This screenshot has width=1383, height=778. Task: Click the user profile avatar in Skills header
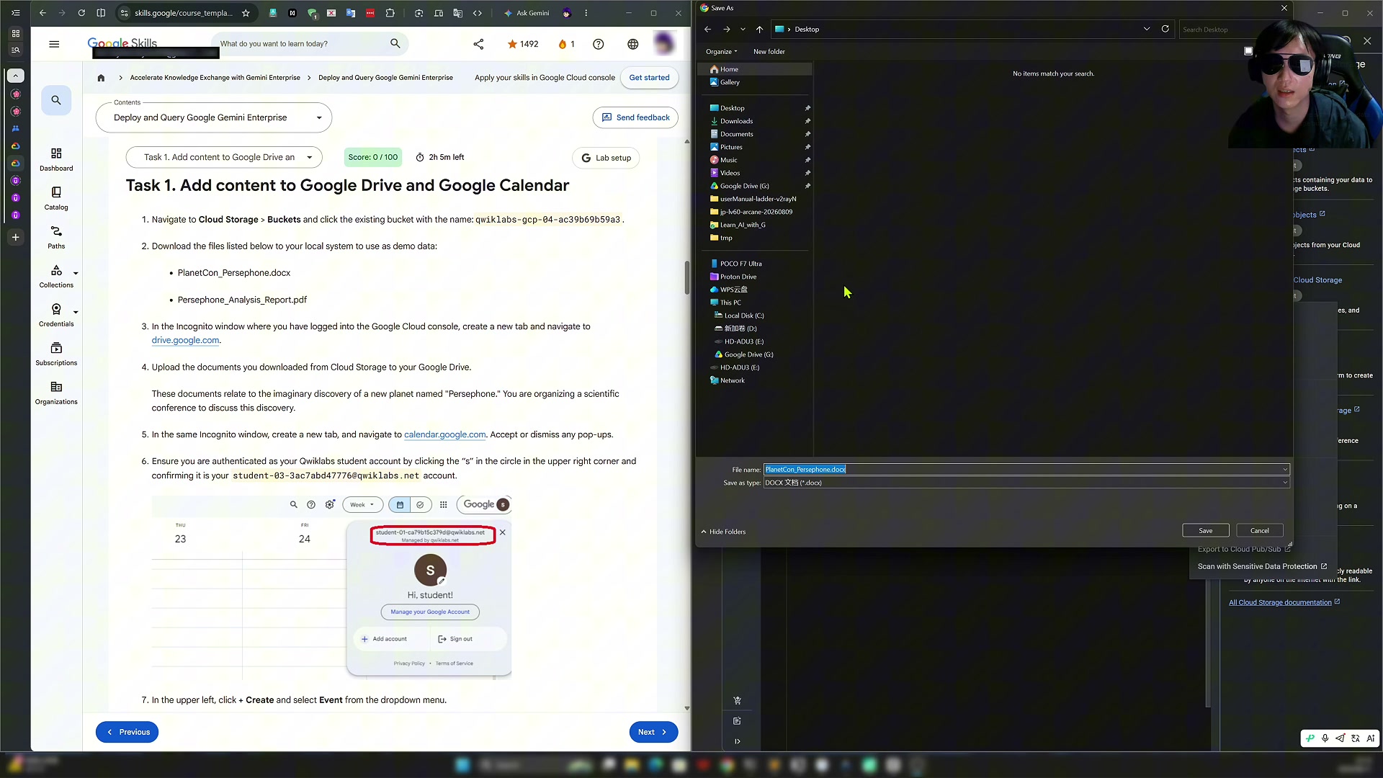click(x=664, y=43)
